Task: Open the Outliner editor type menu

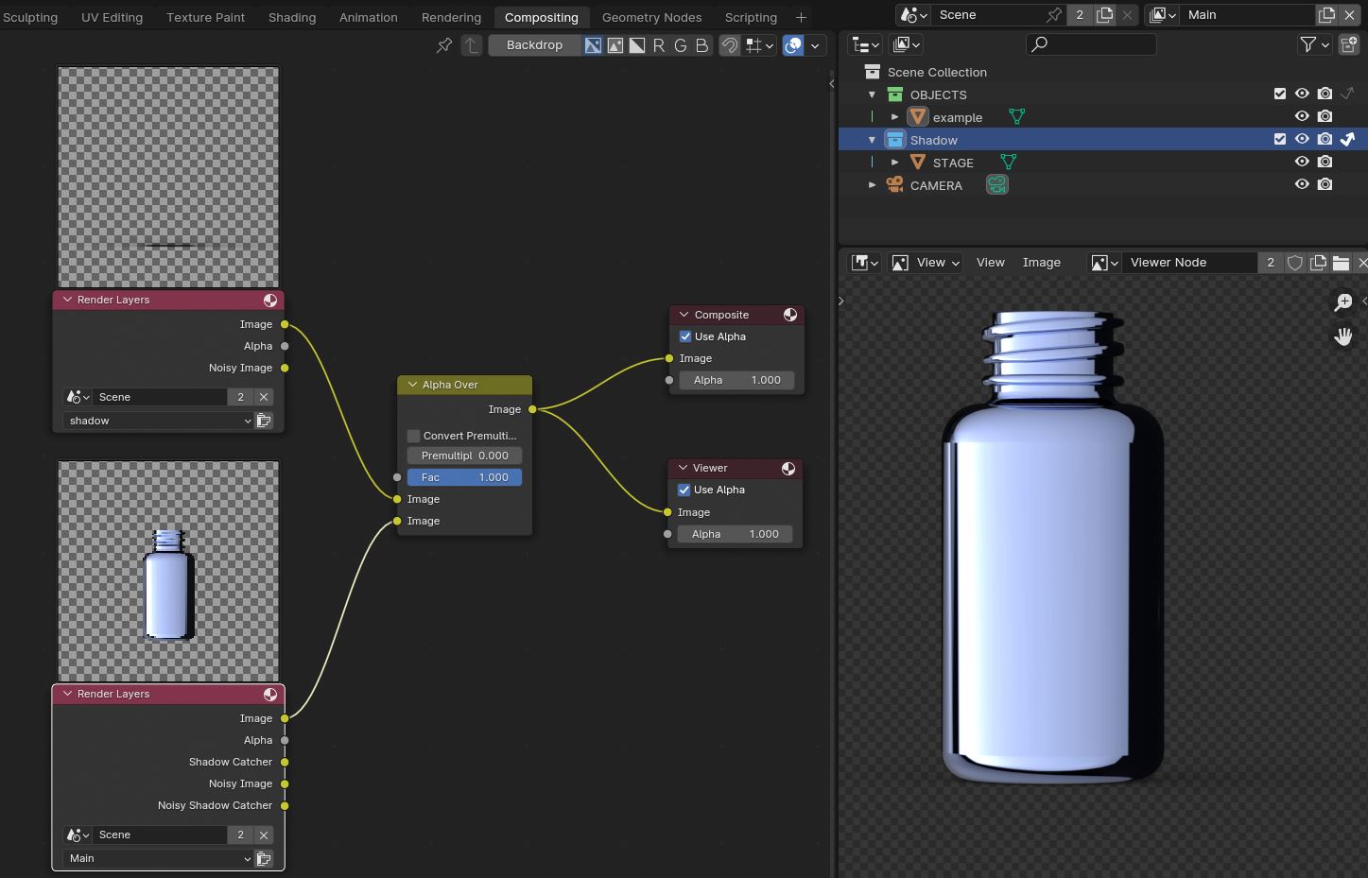Action: click(865, 44)
